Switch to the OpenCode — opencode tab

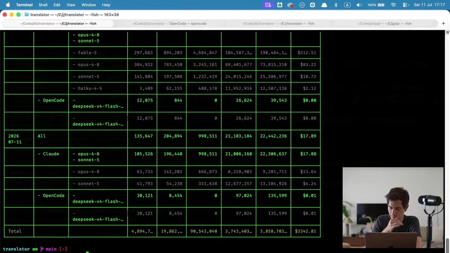point(169,24)
